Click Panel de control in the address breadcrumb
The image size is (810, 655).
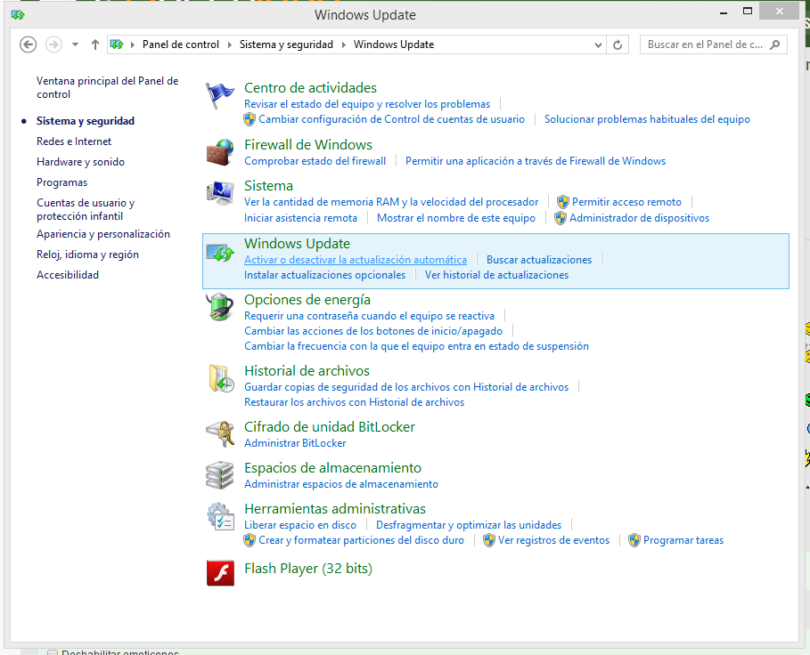pos(181,44)
